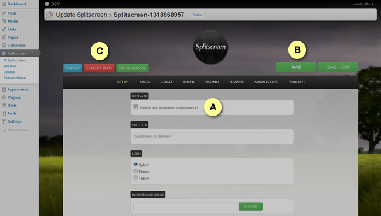Viewport: 381px width, 216px height.
Task: Open the Howdy d8n user dropdown
Action: click(x=363, y=4)
